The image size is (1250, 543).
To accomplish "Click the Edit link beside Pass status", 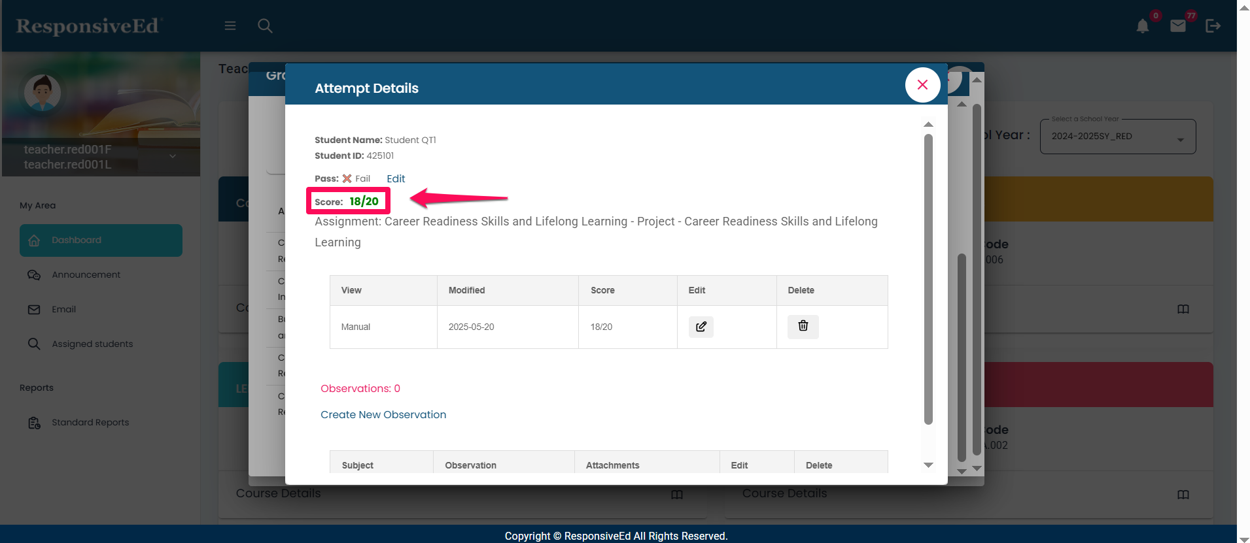I will [396, 179].
